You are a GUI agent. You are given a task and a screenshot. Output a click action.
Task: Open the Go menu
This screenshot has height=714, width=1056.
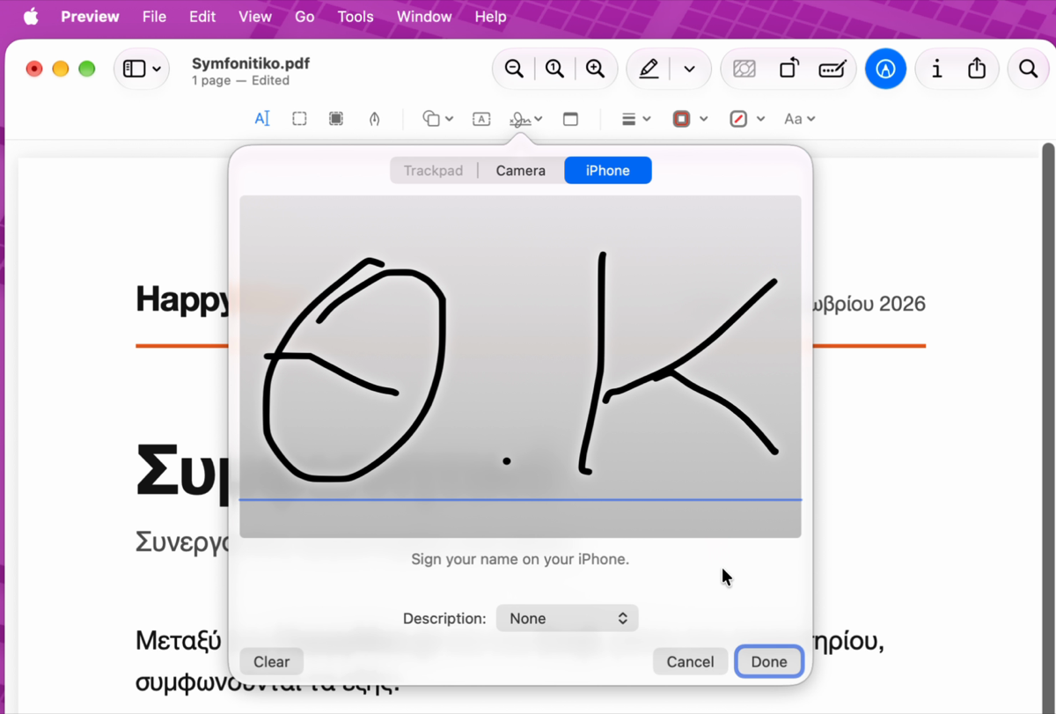pos(304,17)
